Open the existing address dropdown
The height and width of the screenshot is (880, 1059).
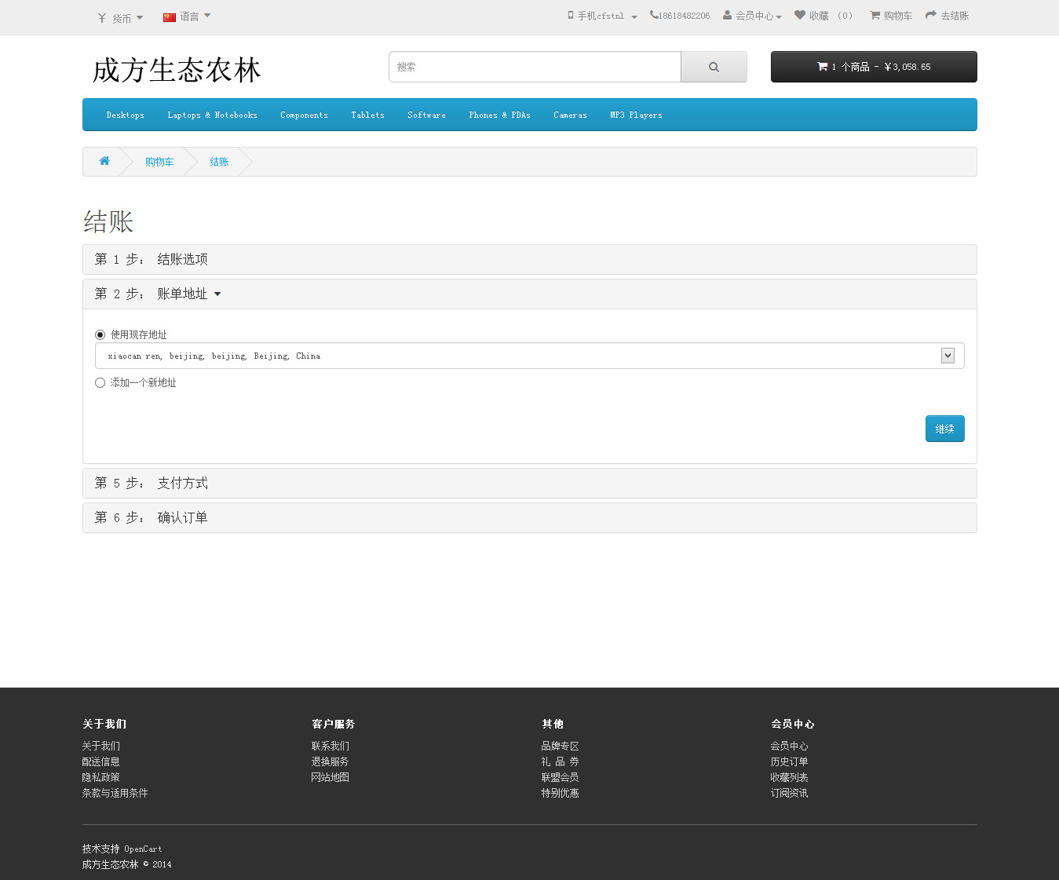click(x=948, y=355)
